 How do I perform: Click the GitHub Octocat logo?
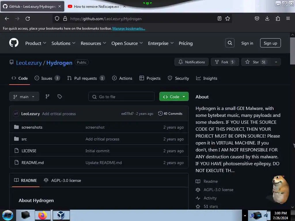pos(14,43)
